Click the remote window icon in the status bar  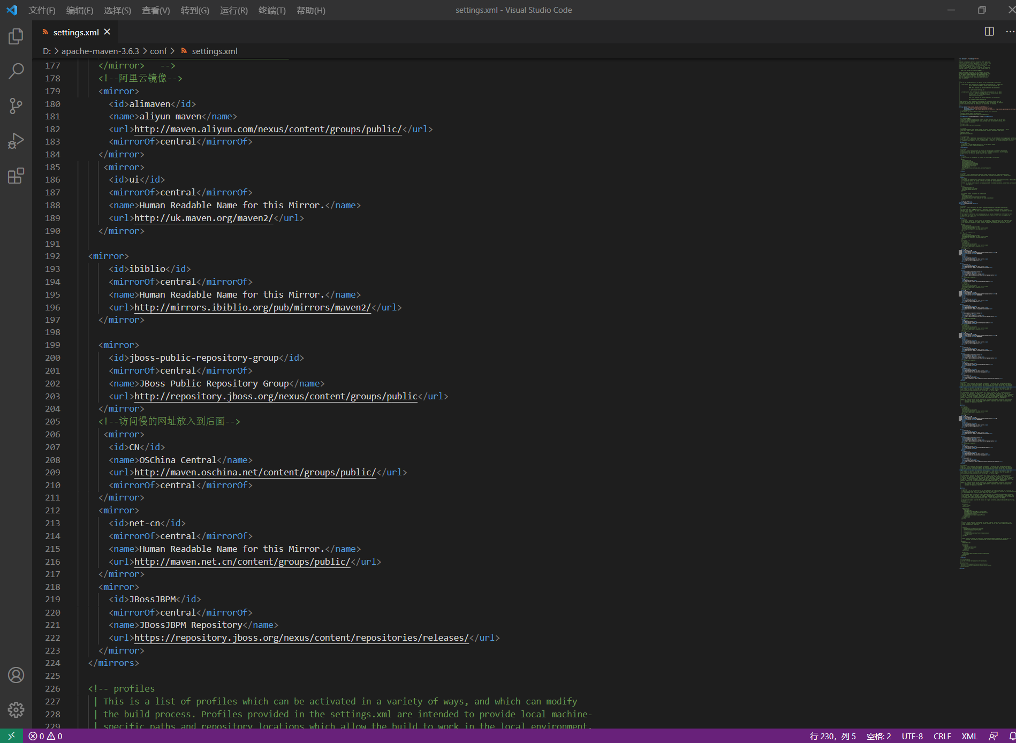(11, 736)
